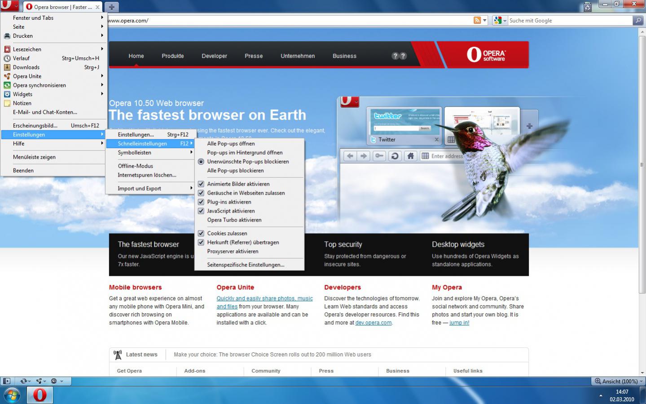Click the question mark icons on Opera page header

[x=399, y=56]
